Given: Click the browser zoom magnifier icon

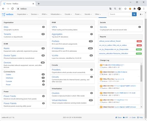Looking at the screenshot, I should click(115, 9).
